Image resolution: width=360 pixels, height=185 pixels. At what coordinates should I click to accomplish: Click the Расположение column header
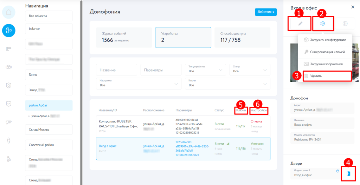point(154,110)
